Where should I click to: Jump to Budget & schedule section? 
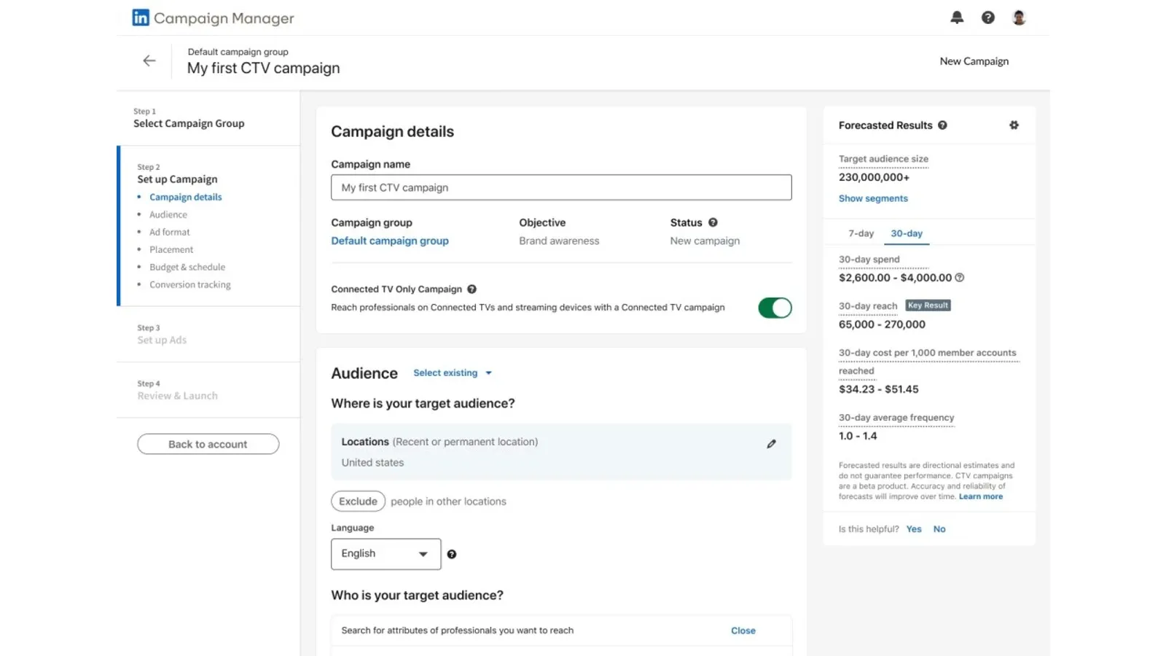pyautogui.click(x=187, y=268)
